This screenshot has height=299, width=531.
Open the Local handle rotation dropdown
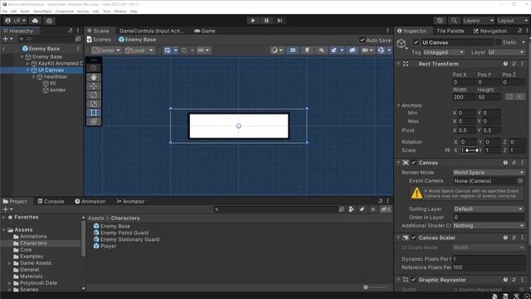pyautogui.click(x=139, y=50)
